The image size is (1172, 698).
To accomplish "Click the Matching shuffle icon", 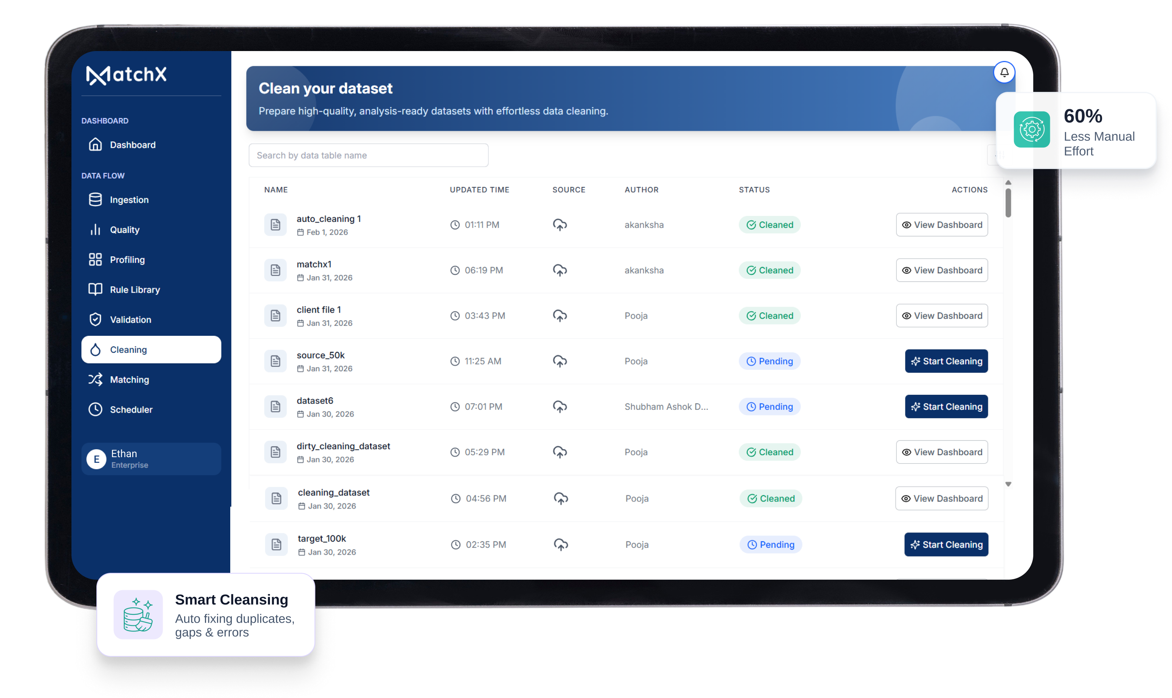I will click(x=96, y=379).
